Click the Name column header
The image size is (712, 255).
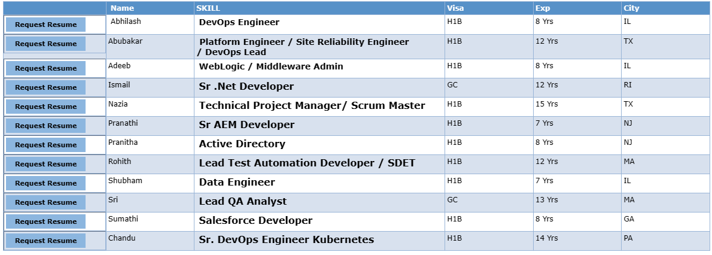click(123, 8)
